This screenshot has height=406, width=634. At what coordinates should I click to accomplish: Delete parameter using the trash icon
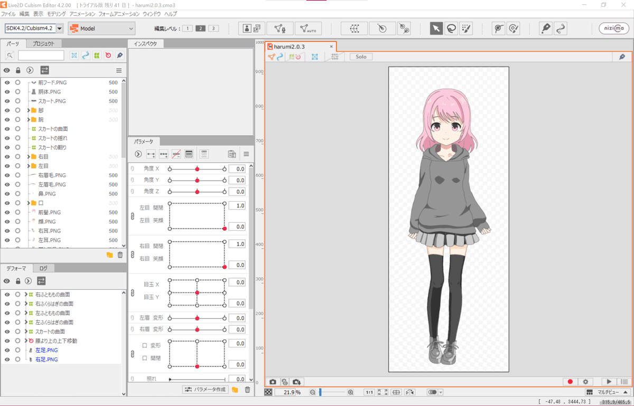click(x=247, y=390)
